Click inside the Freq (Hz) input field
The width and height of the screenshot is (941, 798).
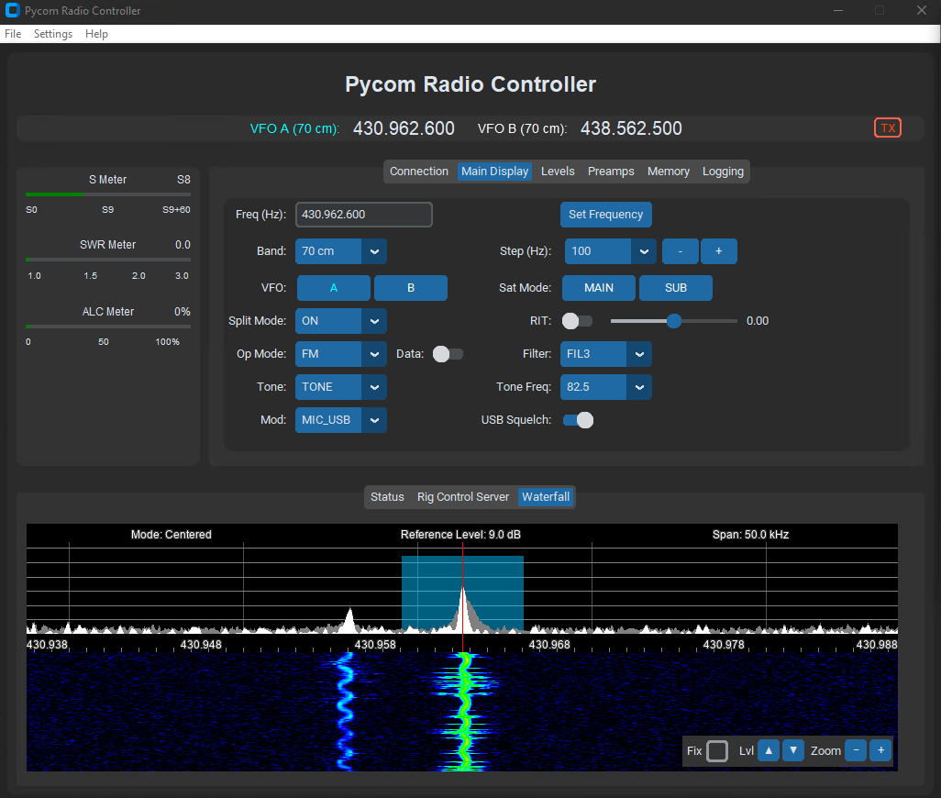363,214
